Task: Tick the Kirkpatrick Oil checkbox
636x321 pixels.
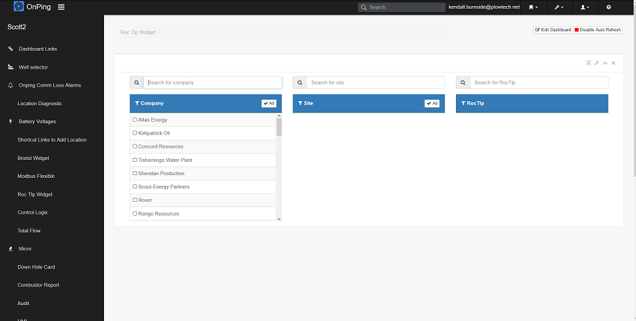Action: point(135,133)
